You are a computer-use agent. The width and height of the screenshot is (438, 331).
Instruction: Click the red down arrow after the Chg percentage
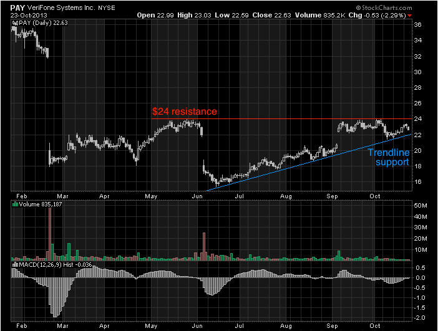tap(409, 16)
